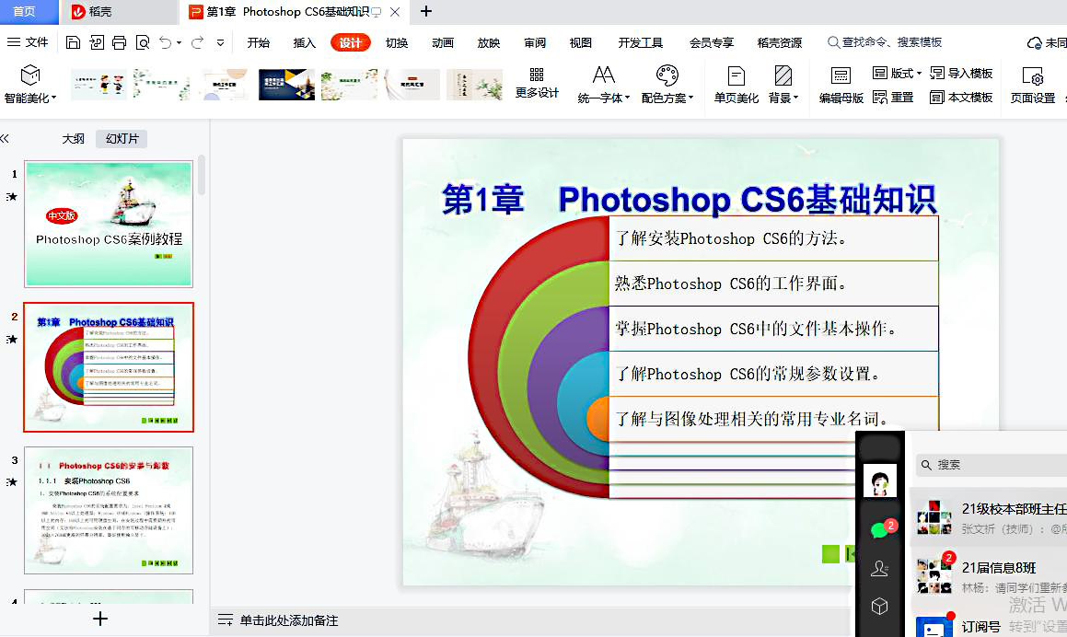Screen dimensions: 1067x637
Task: Apply the first cartoon kids design template
Action: click(x=99, y=85)
